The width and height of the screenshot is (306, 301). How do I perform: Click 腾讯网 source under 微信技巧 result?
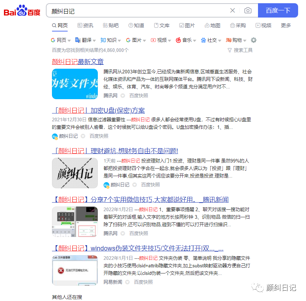click(x=110, y=233)
